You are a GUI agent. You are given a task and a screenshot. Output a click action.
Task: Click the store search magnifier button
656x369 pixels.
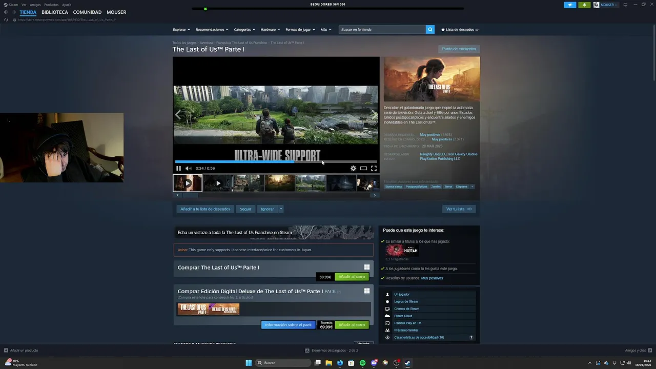coord(430,29)
